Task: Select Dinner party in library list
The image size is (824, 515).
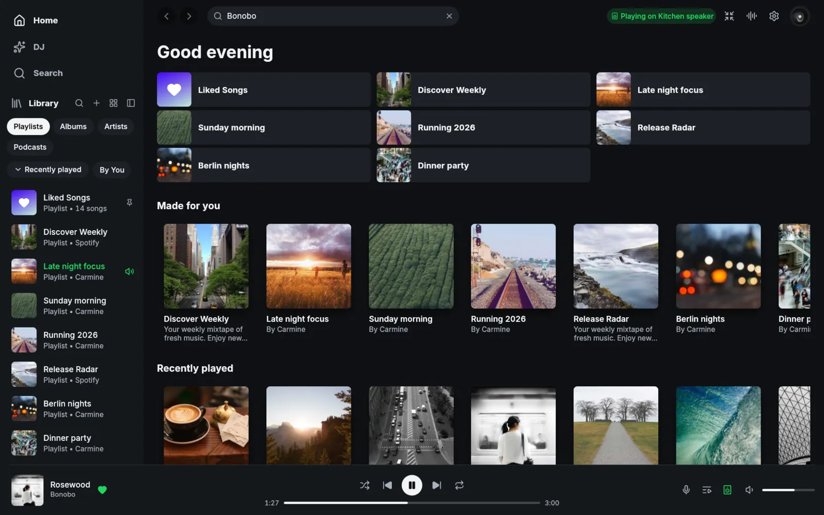Action: click(x=73, y=443)
